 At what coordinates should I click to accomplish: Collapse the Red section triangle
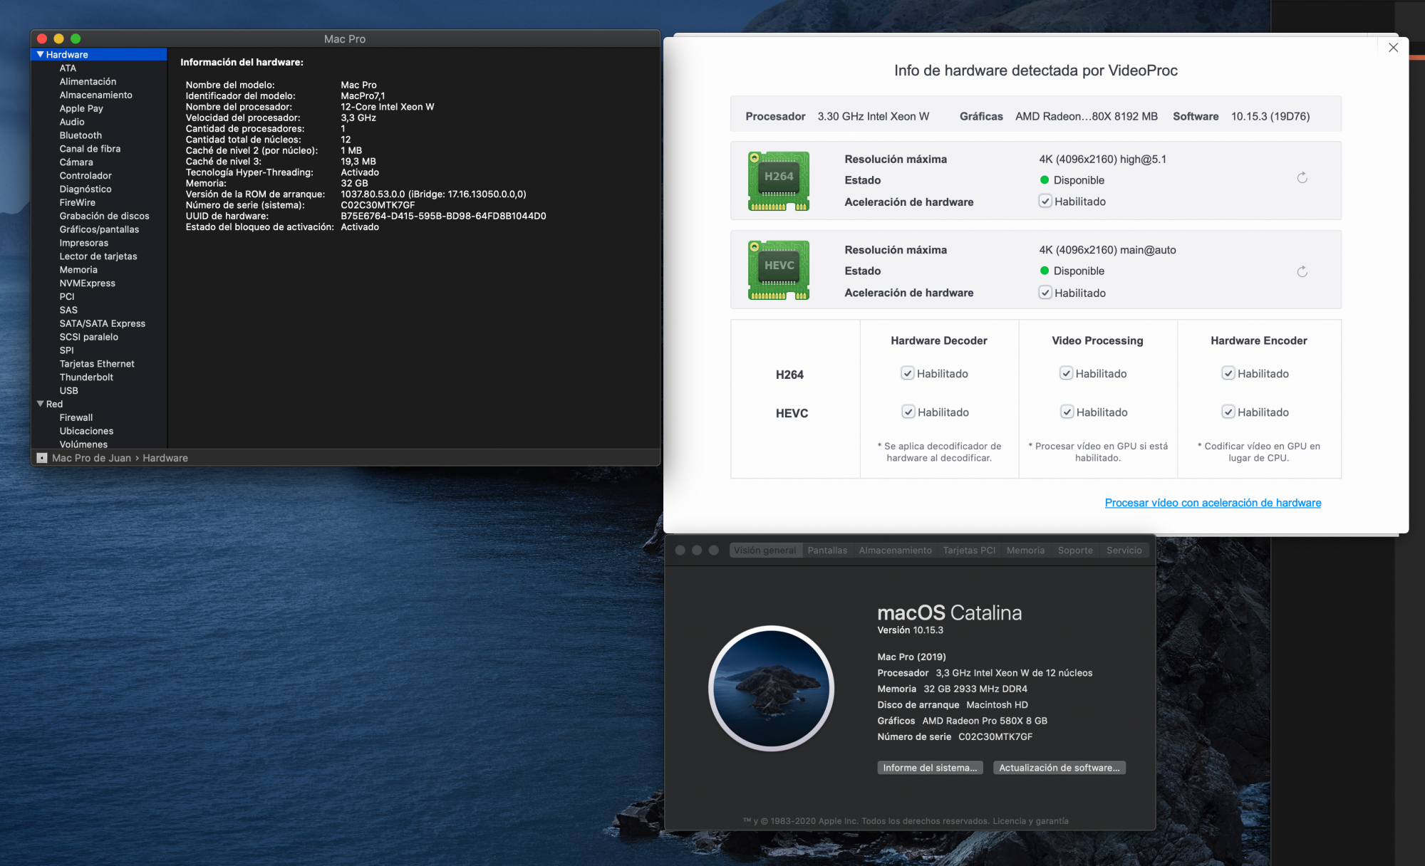coord(41,404)
